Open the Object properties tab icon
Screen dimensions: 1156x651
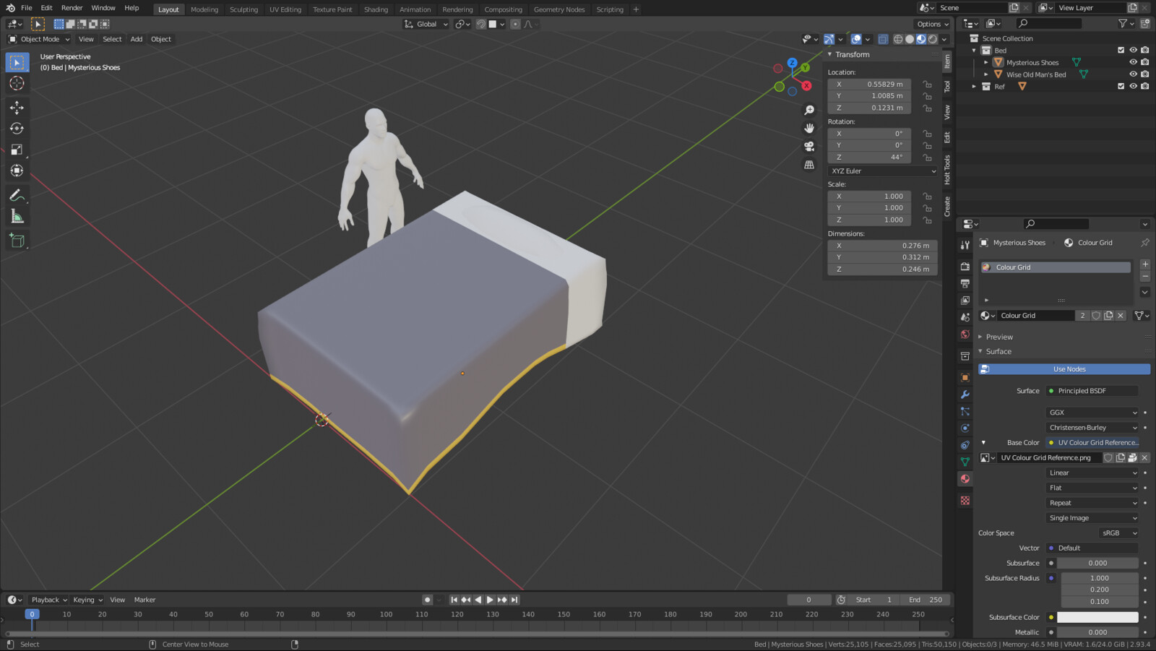[x=965, y=377]
